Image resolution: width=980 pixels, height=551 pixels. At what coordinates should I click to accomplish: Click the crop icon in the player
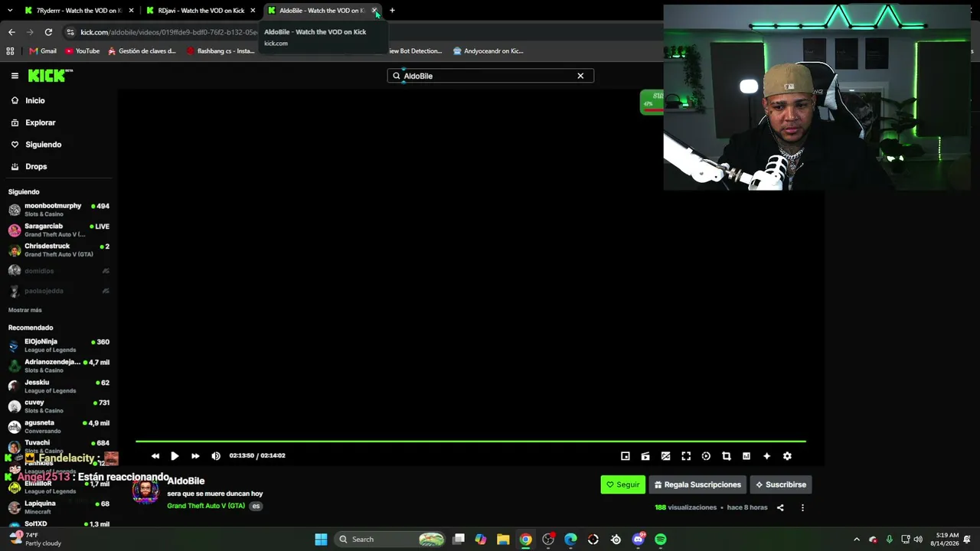pyautogui.click(x=727, y=456)
